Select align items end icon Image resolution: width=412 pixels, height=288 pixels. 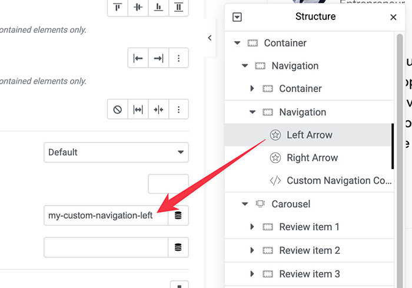[158, 7]
